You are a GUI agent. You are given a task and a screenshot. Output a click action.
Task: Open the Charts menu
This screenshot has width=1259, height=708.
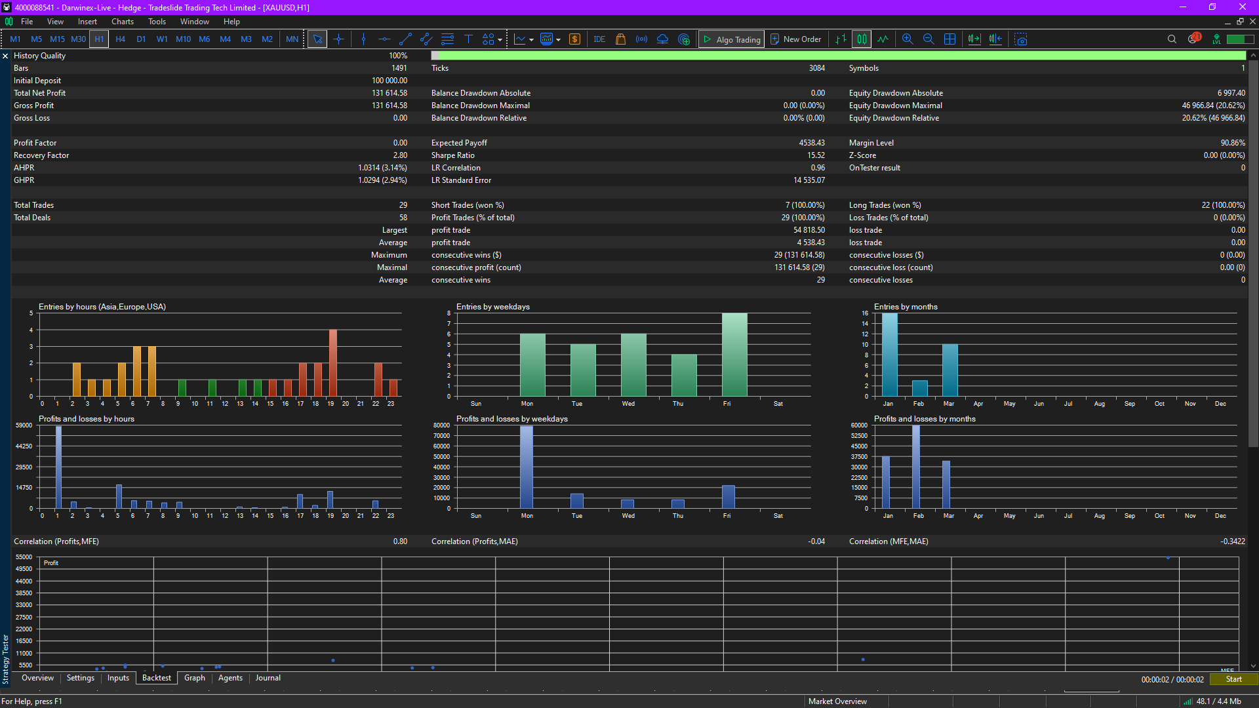coord(122,22)
